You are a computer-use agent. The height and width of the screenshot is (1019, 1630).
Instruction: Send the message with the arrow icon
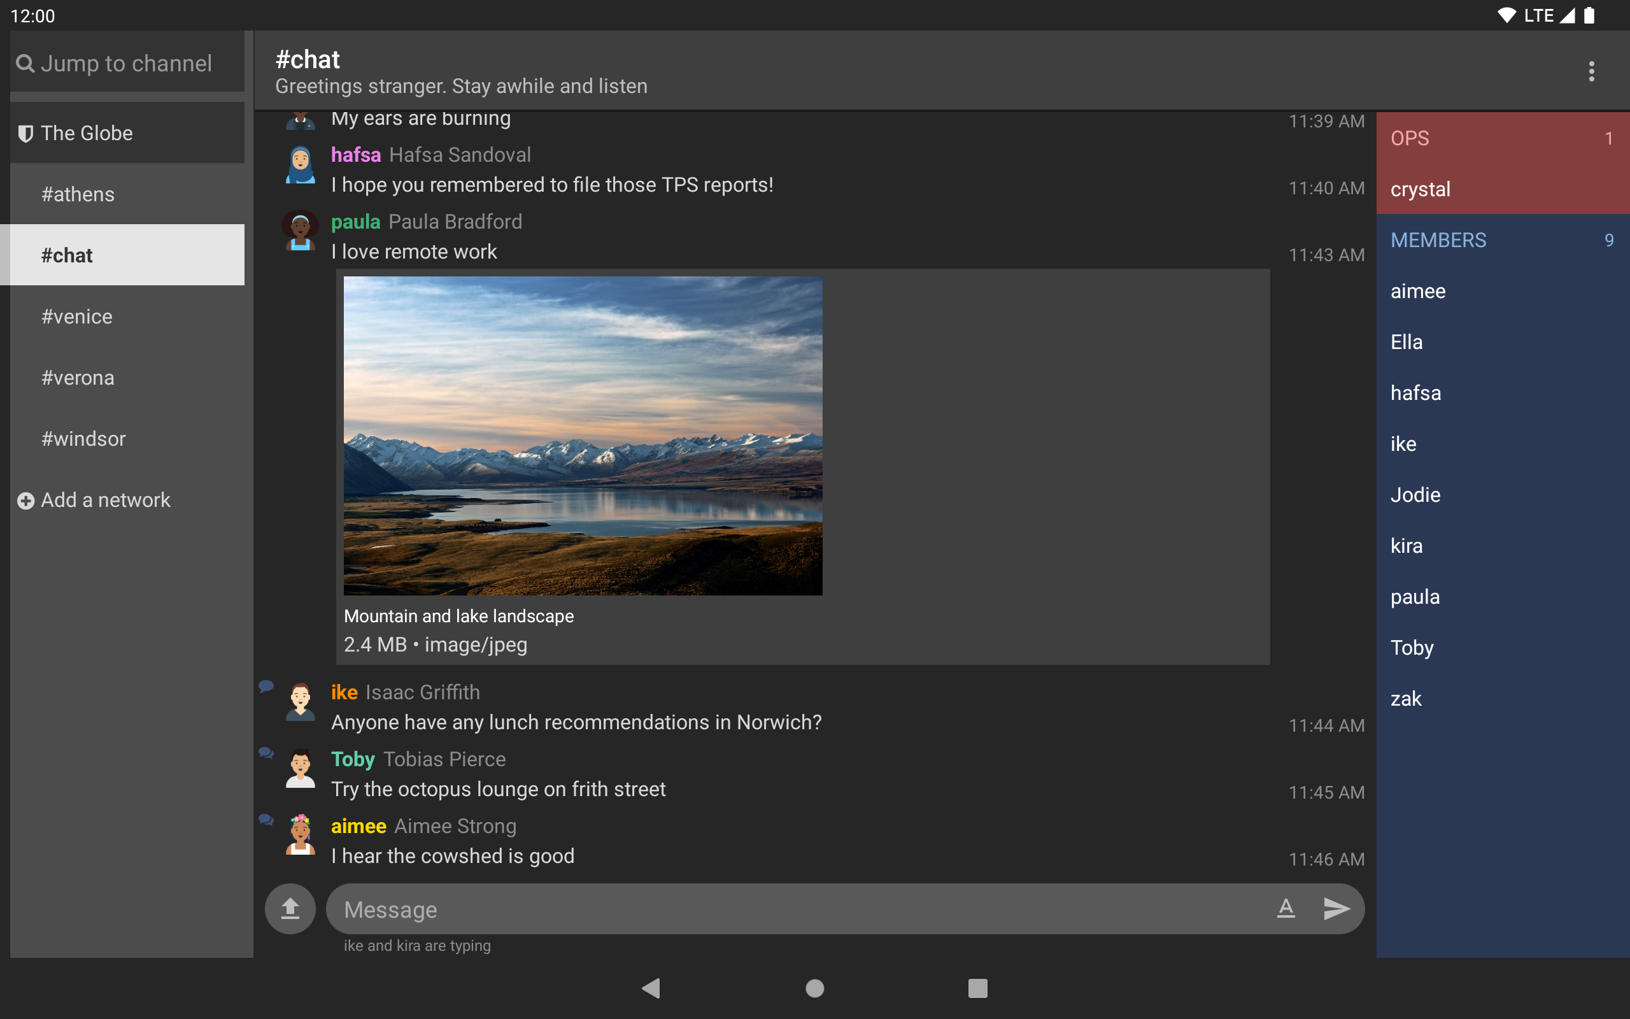(1336, 908)
